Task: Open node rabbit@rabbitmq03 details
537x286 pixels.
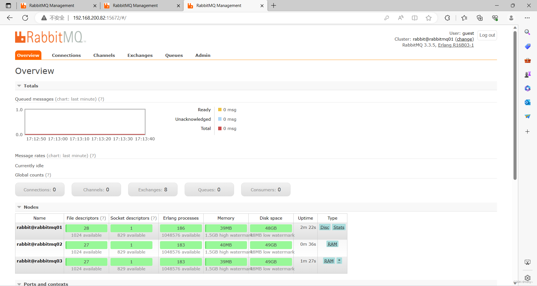Action: coord(39,261)
